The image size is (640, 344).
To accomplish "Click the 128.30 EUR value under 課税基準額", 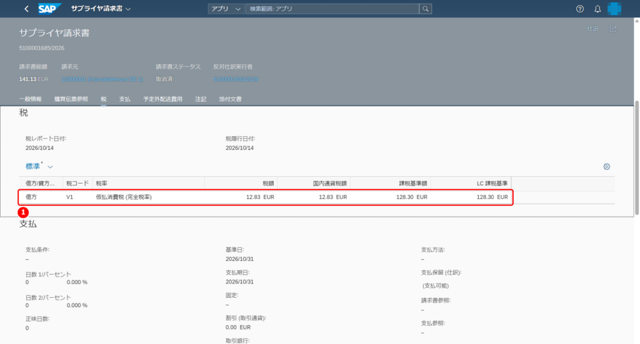I will click(411, 197).
